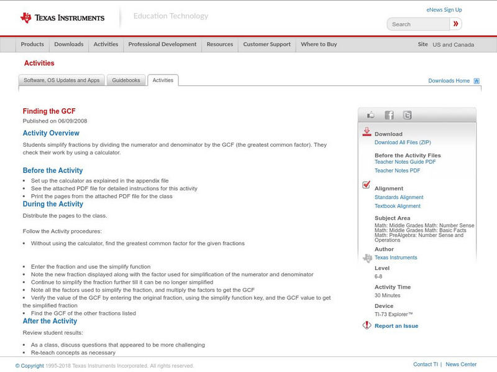This screenshot has height=372, width=497.
Task: Open the Textbook Alignment link
Action: [x=398, y=207]
